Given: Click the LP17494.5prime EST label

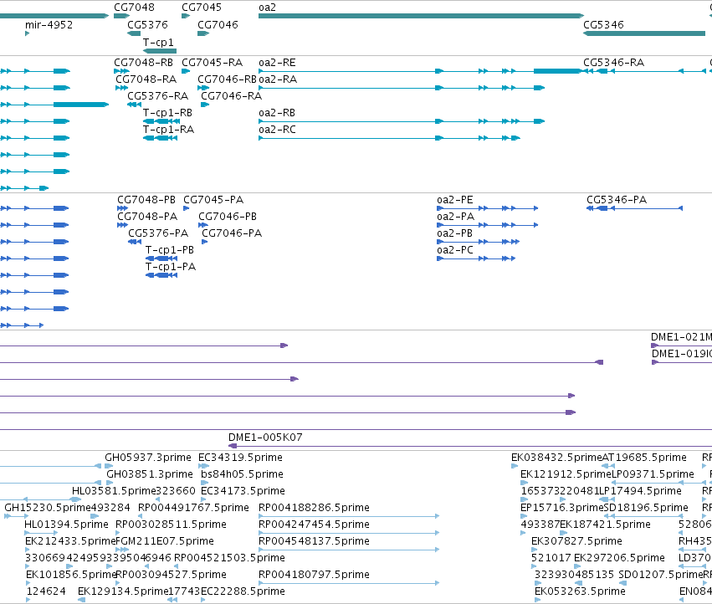Looking at the screenshot, I should pos(640,491).
